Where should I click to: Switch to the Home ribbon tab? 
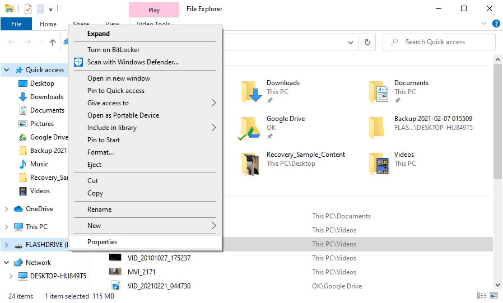[48, 24]
